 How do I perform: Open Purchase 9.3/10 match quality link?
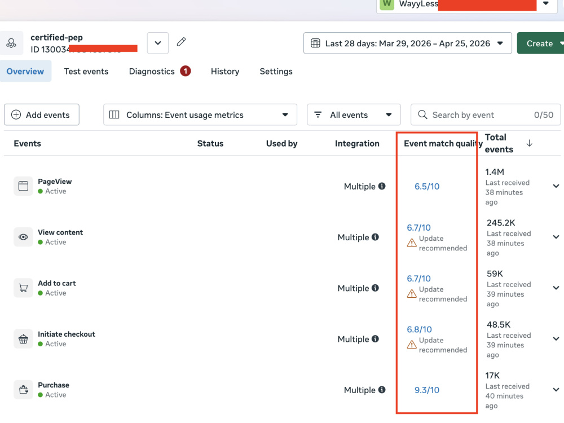pos(427,390)
